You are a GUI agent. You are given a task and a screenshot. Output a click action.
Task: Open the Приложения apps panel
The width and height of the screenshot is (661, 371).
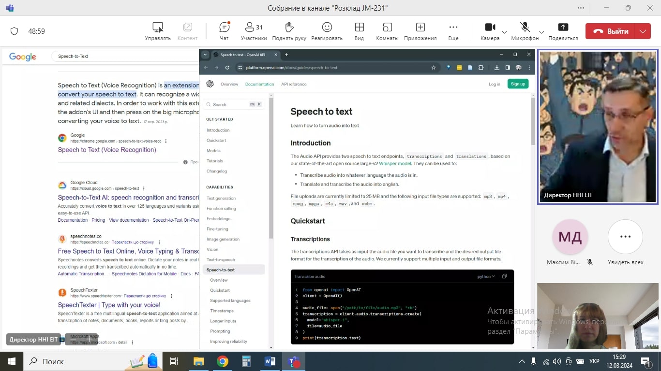click(x=421, y=31)
